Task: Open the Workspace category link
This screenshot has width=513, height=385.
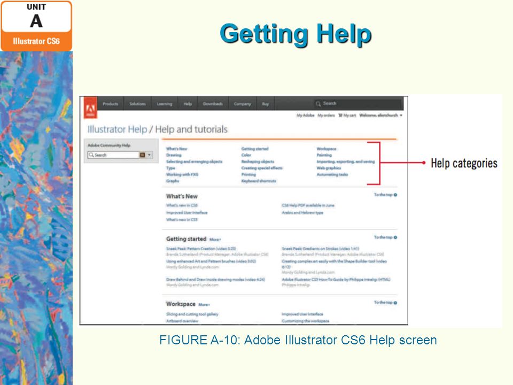Action: pos(326,149)
